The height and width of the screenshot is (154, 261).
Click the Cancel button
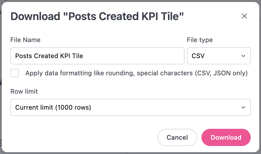coord(177,137)
